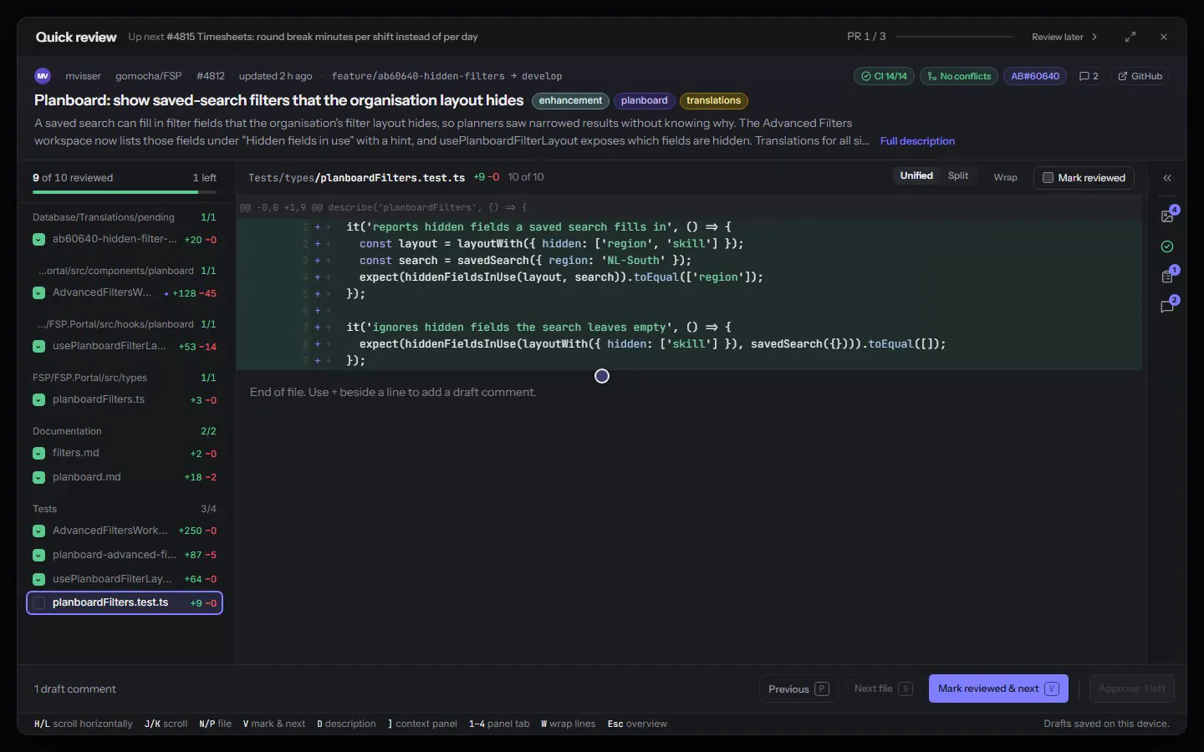Click the CI 14/14 status badge
The image size is (1204, 752).
click(x=884, y=76)
